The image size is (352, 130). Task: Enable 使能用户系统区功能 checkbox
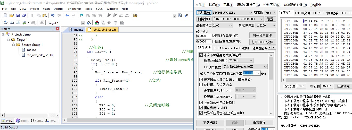(201, 84)
